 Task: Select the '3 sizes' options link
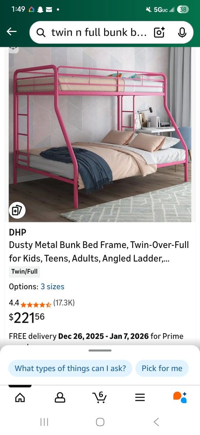click(x=53, y=287)
